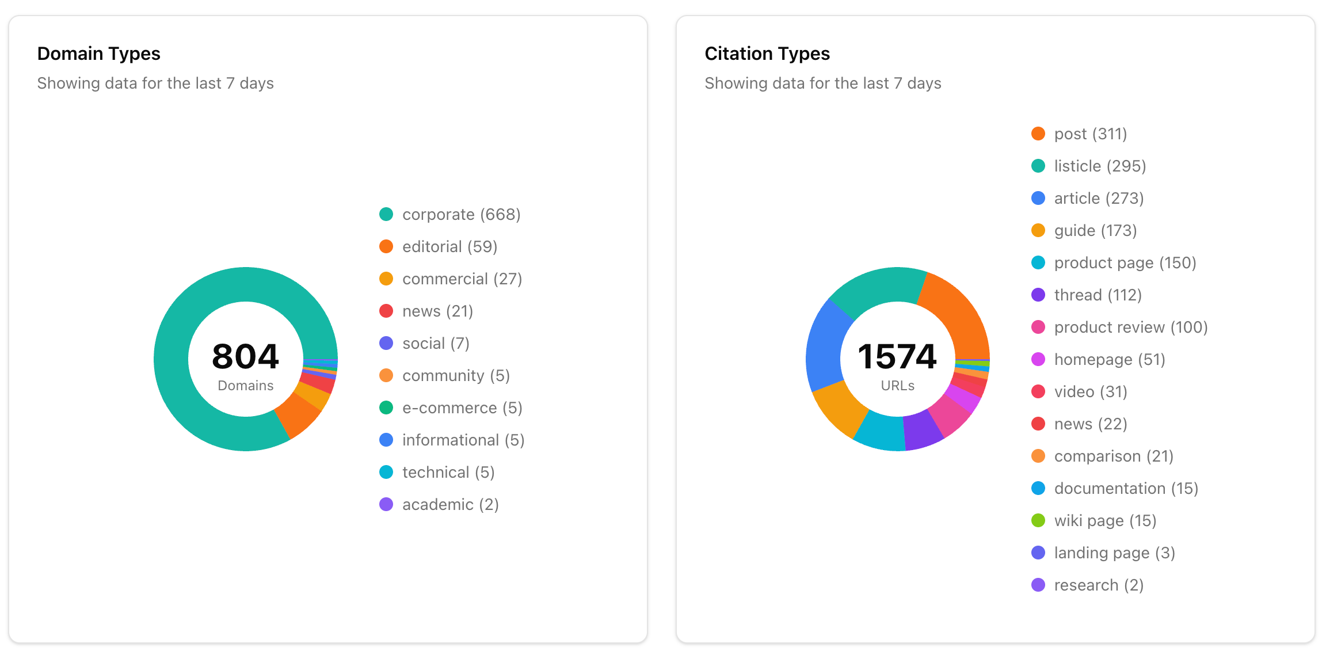Click the e-commerce (5) legend label
Viewport: 1326px width, 655px height.
(x=462, y=408)
